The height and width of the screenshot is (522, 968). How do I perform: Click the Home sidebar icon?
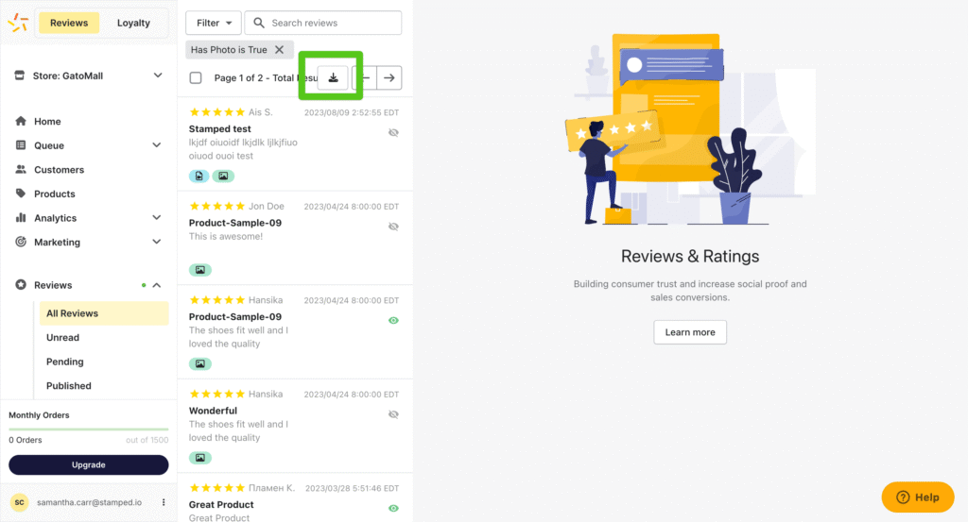click(21, 122)
